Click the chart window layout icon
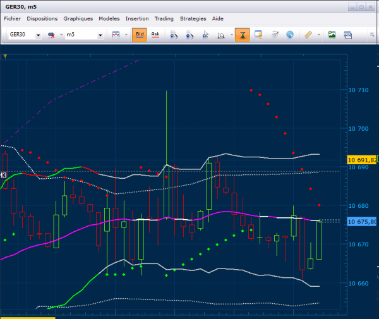The image size is (379, 319). [x=348, y=35]
